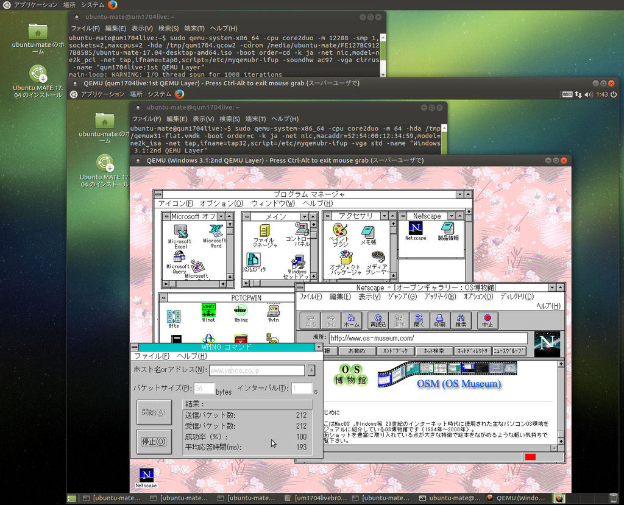Open Netscape icon in the Netscape group
This screenshot has width=624, height=505.
416,231
